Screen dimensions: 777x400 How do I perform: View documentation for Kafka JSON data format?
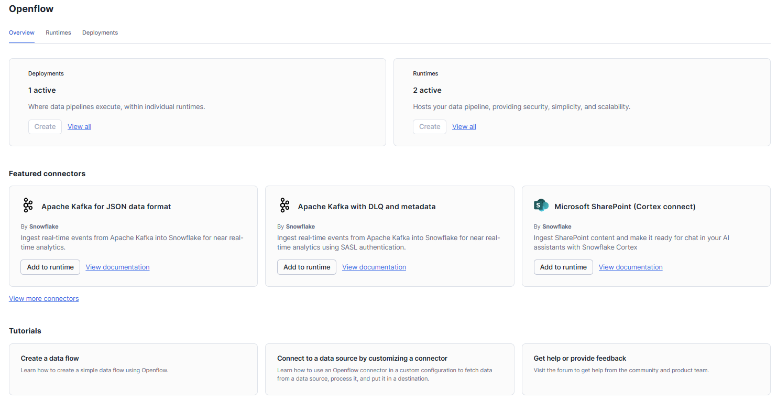(117, 267)
